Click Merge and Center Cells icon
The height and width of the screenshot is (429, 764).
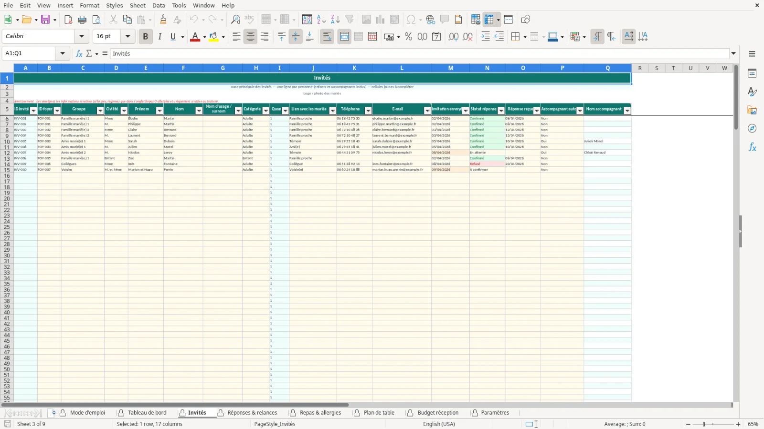(344, 37)
